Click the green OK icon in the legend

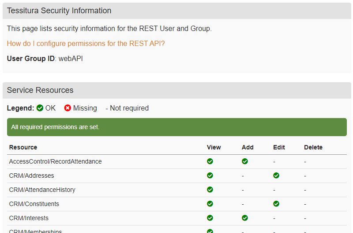click(x=40, y=108)
